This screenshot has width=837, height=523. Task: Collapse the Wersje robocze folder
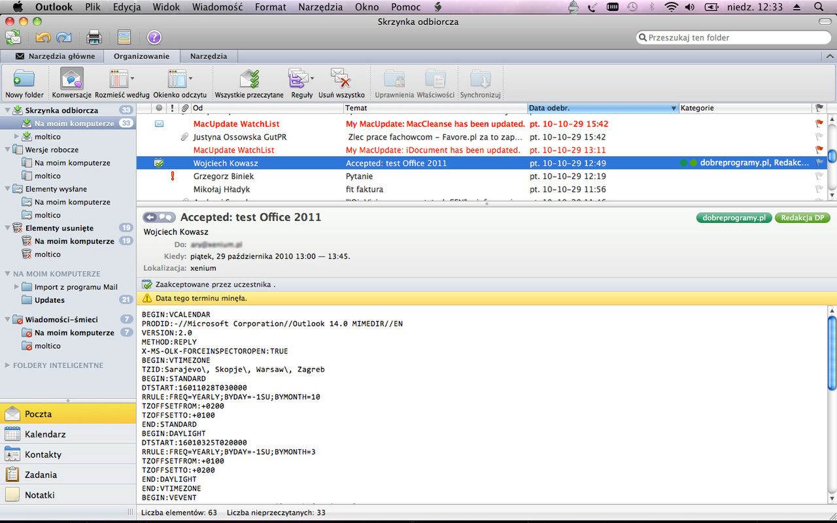pos(7,150)
